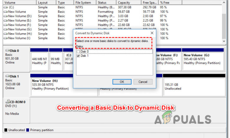
Task: Click the volume list scroll up arrow
Action: pos(224,2)
